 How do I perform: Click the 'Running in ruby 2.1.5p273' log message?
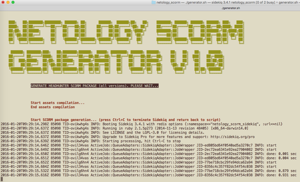tap(176, 128)
